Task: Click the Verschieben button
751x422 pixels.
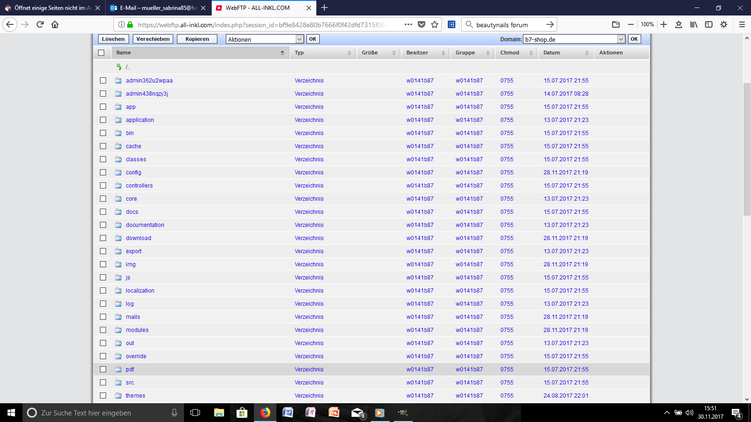Action: click(153, 39)
